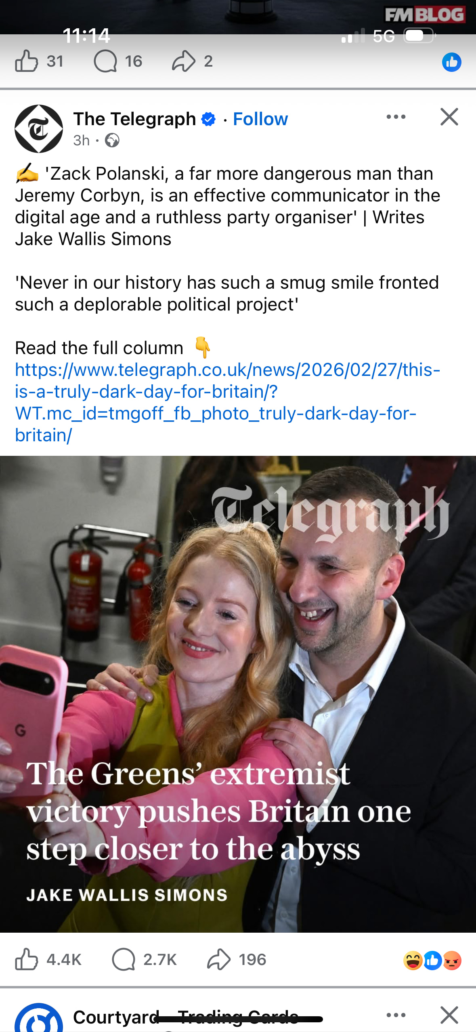
Task: Open The Telegraph profile picture
Action: 39,129
